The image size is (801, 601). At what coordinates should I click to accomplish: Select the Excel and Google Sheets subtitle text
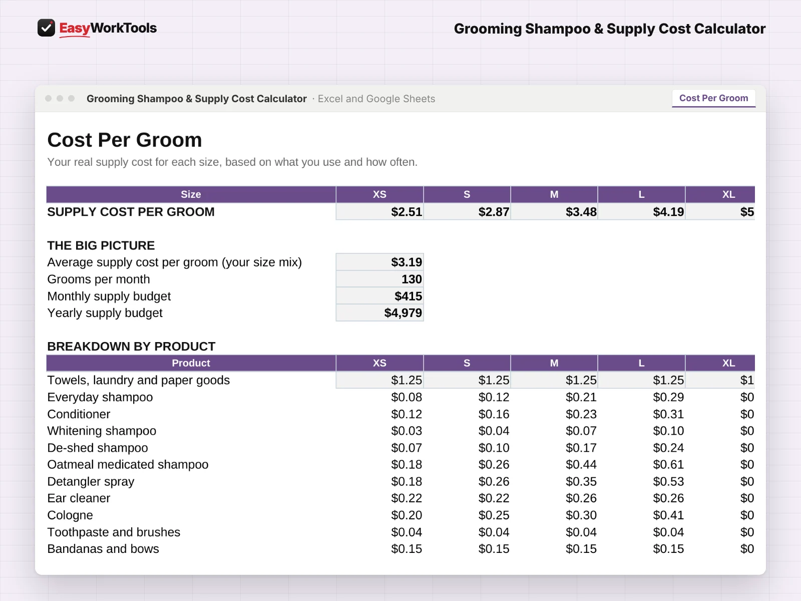[376, 99]
